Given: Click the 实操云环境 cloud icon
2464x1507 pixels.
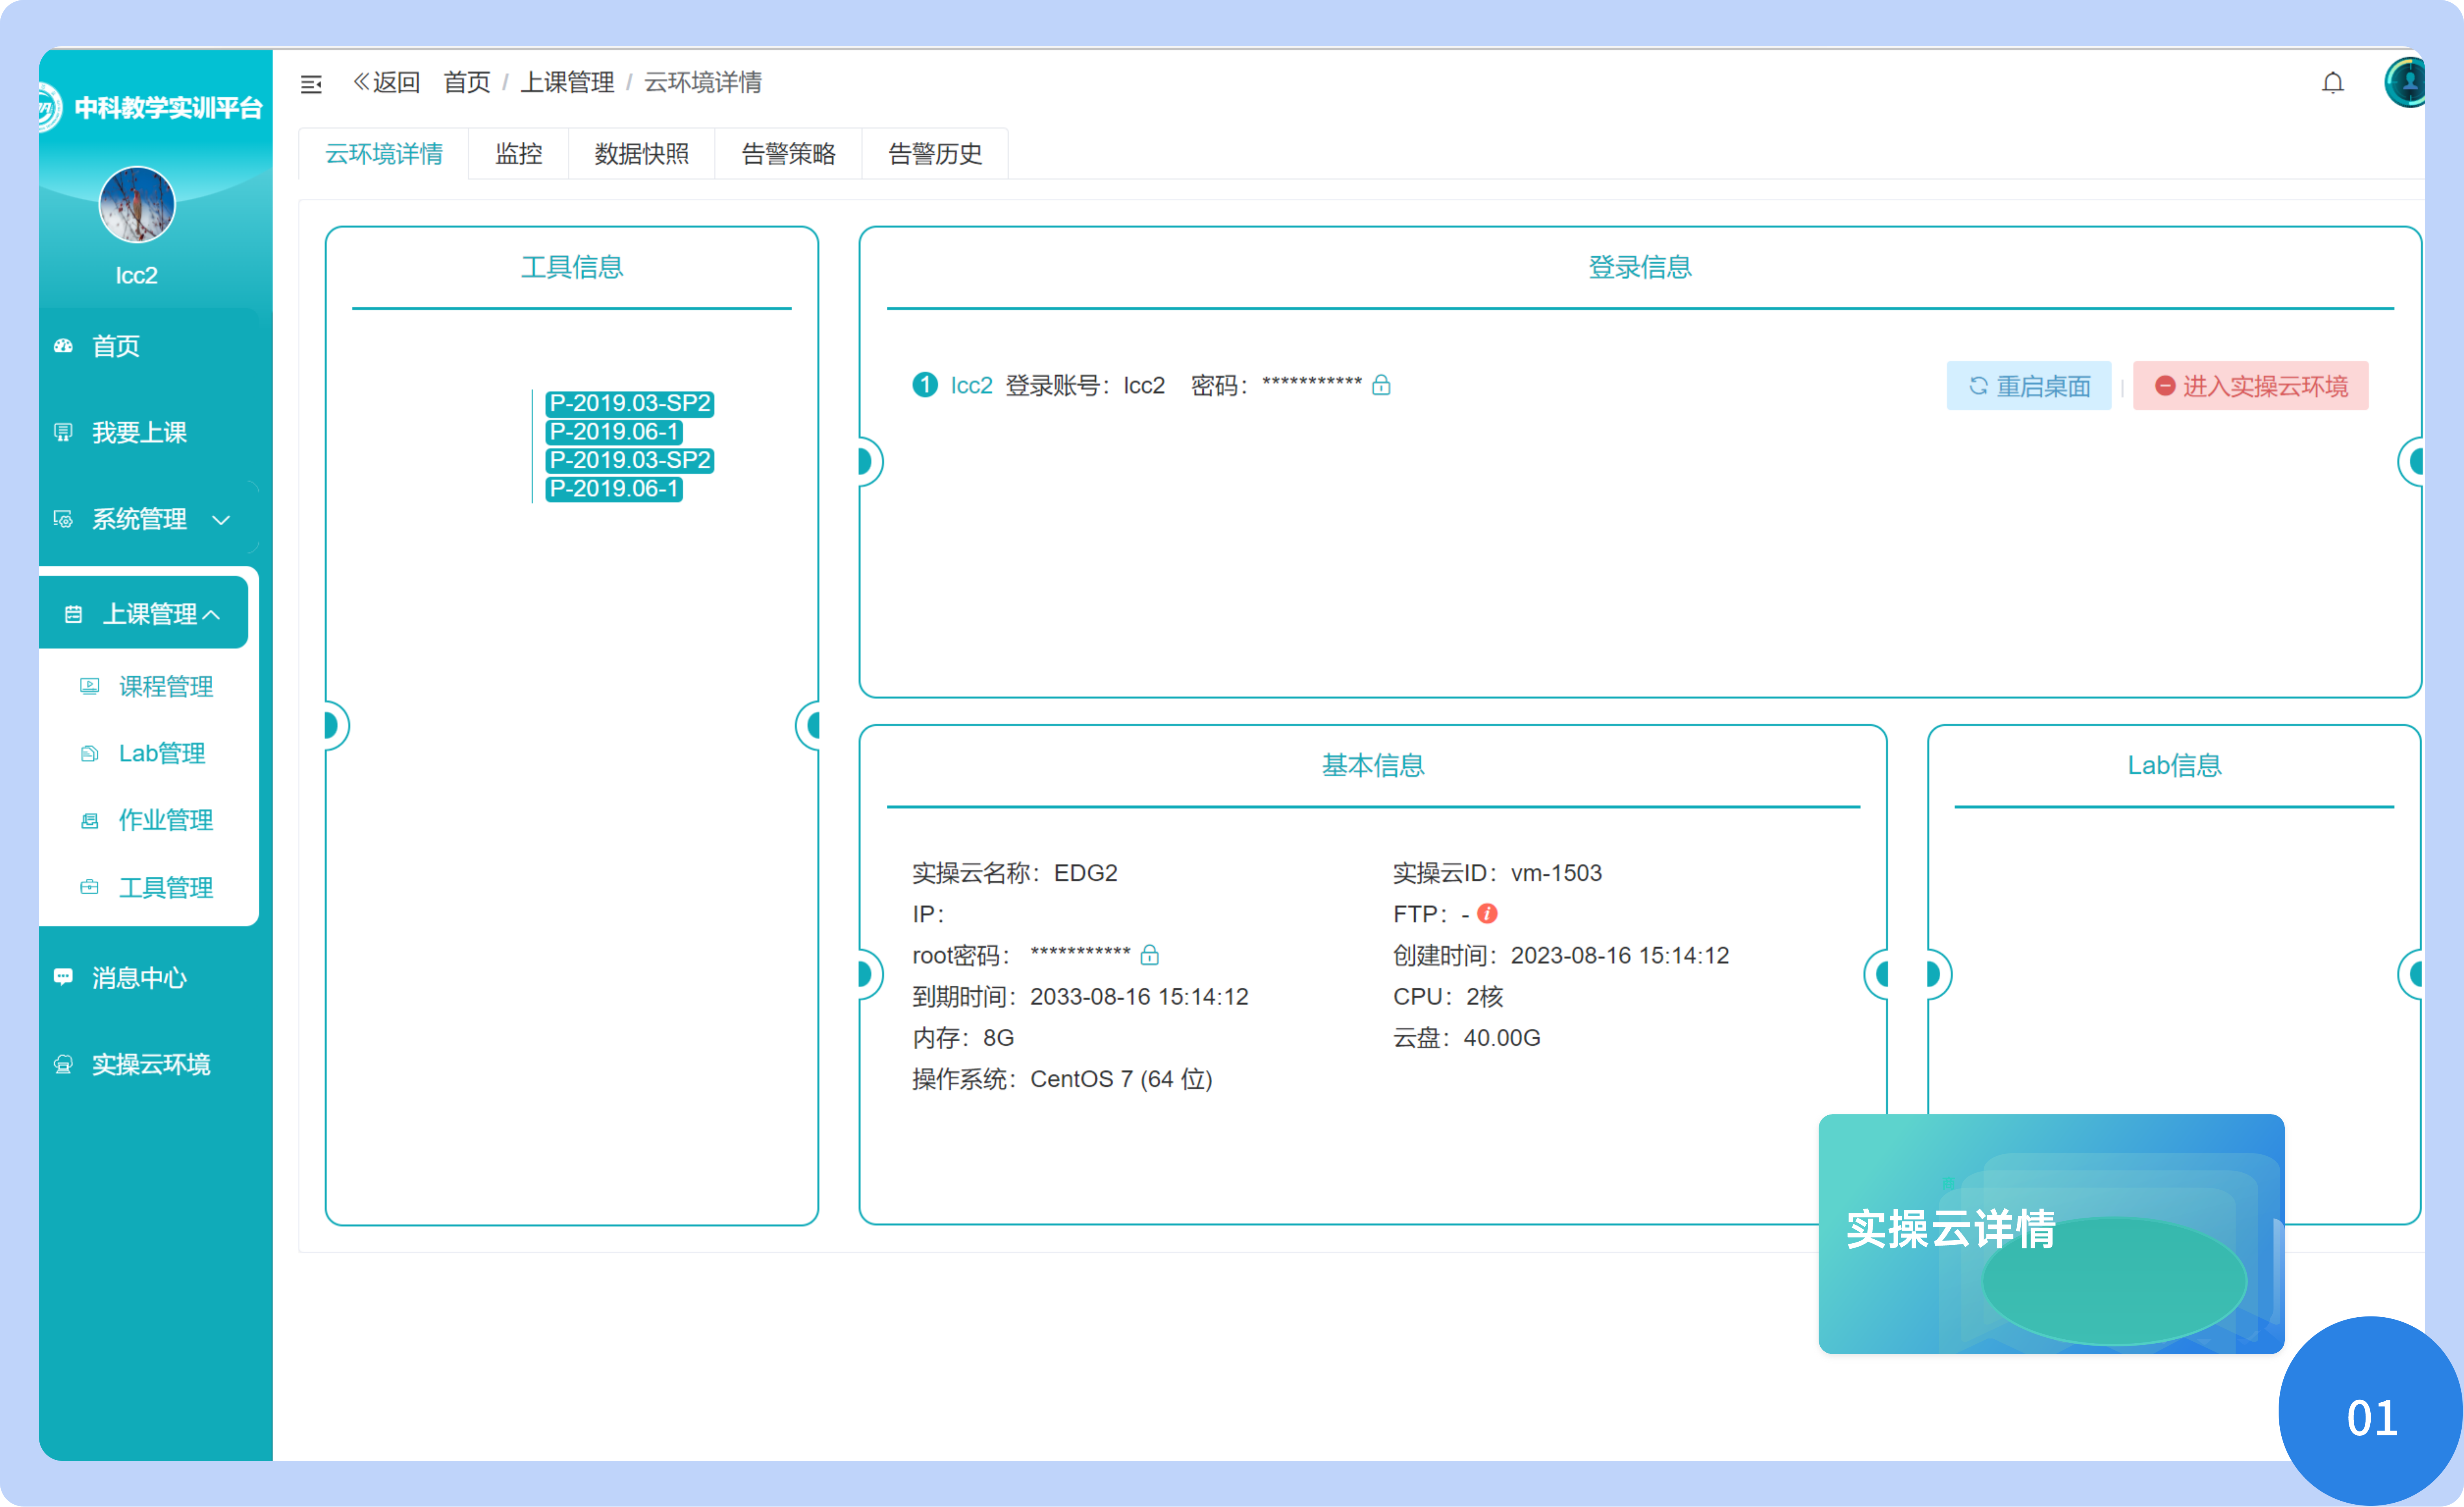Looking at the screenshot, I should point(63,1064).
